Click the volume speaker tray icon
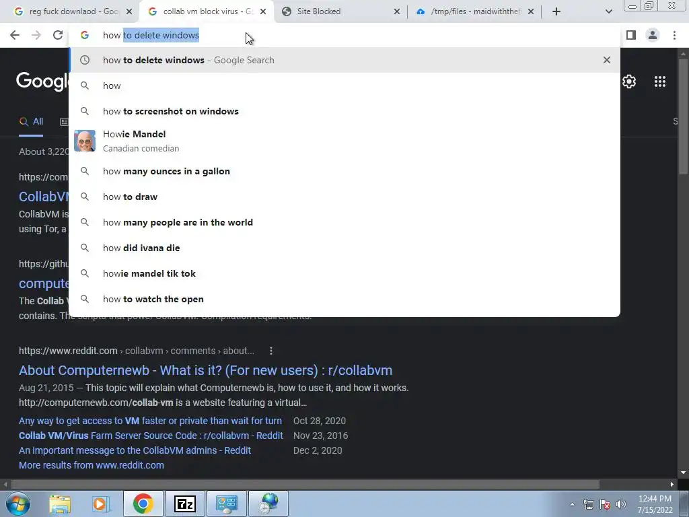Screen dimensions: 689x517 coord(621,504)
